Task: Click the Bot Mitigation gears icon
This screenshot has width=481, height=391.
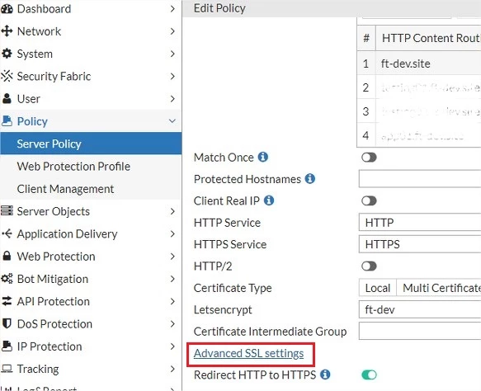Action: coord(7,279)
